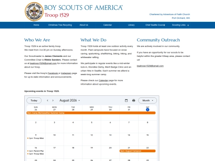
Task: Select calendar day 3 Monday cell
Action: [x=55, y=127]
